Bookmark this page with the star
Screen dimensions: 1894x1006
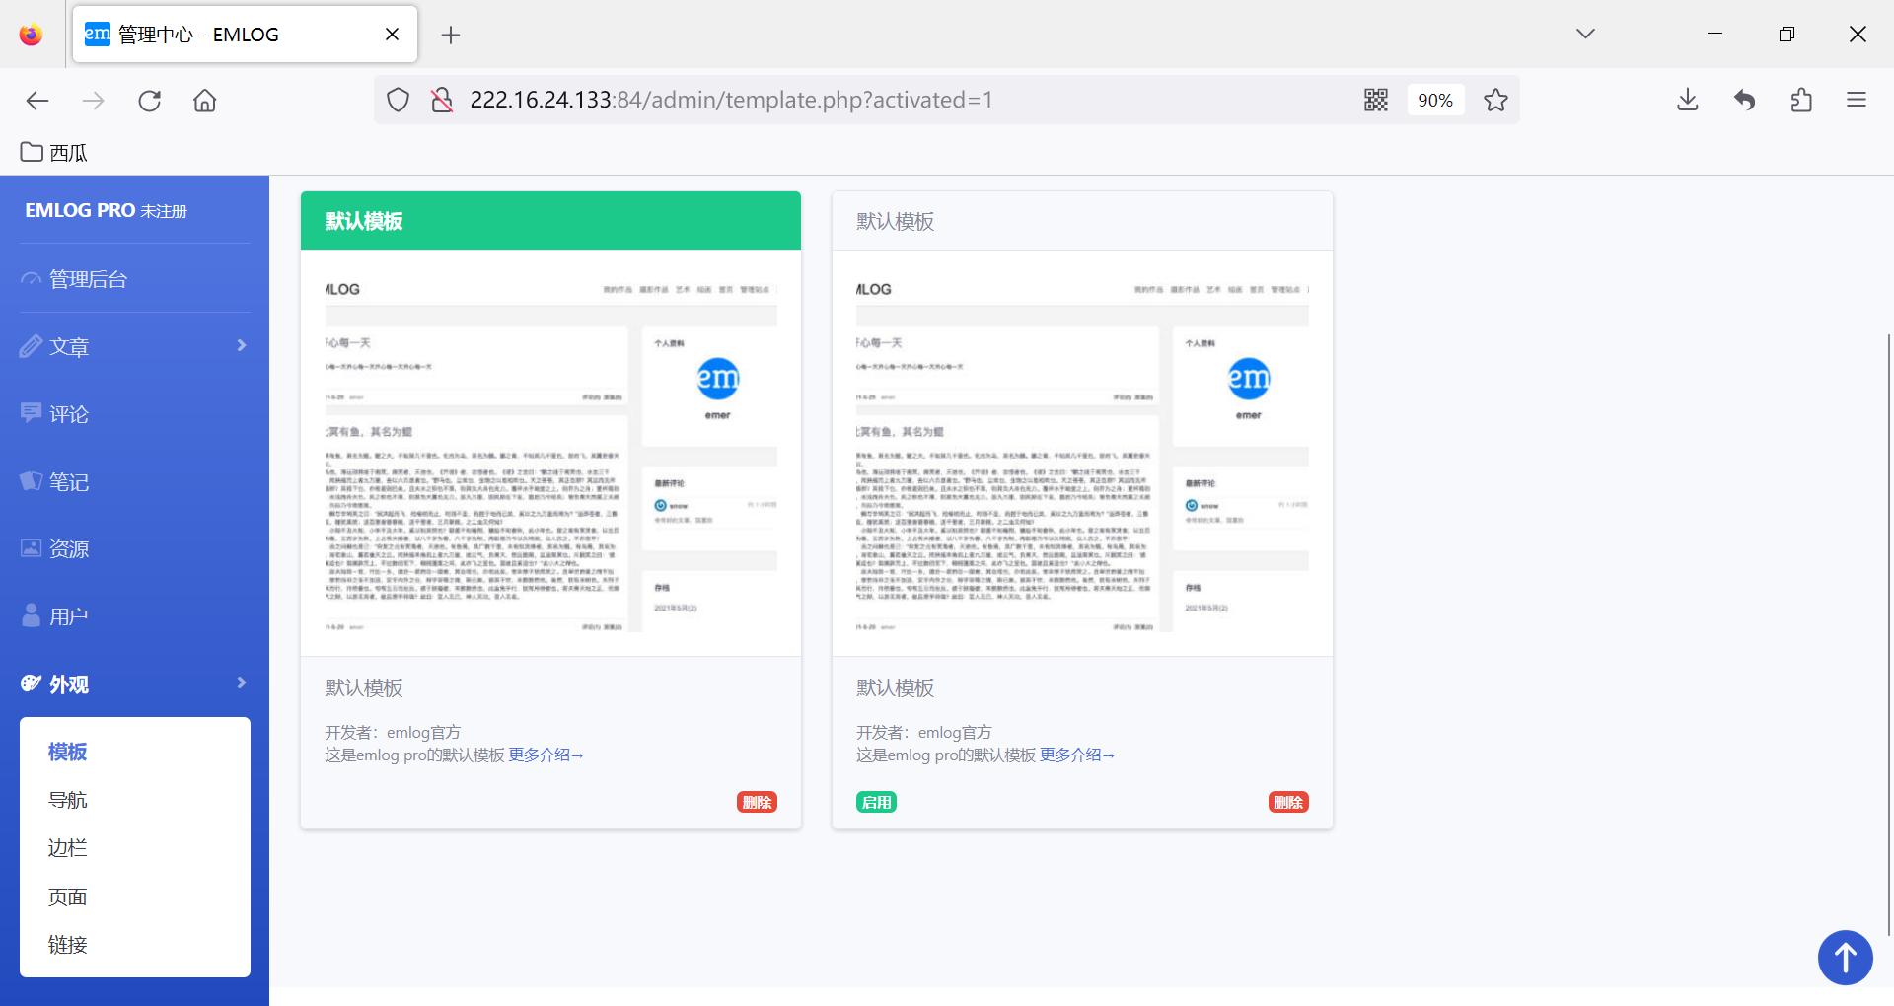pos(1495,100)
